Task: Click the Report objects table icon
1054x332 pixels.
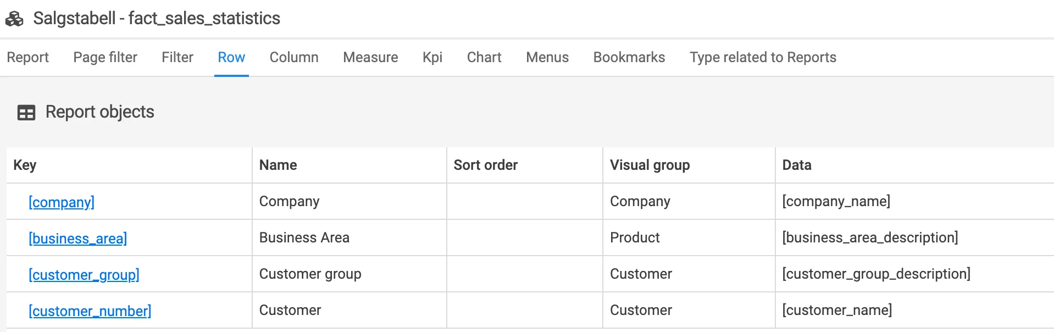Action: point(26,113)
